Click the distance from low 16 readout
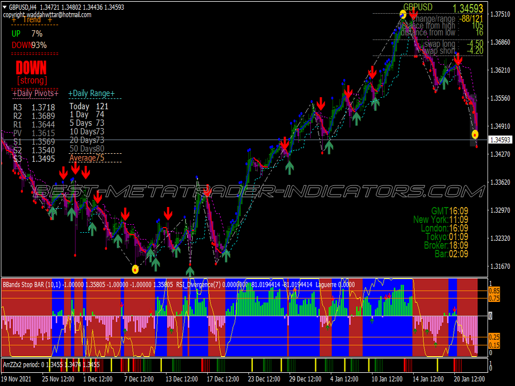The width and height of the screenshot is (515, 386). (442, 33)
